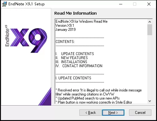Click the III. INSTALLATIONS entry
The image size is (157, 121).
[71, 62]
